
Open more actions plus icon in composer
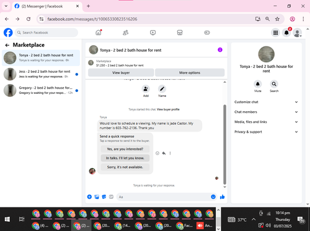pos(89,197)
